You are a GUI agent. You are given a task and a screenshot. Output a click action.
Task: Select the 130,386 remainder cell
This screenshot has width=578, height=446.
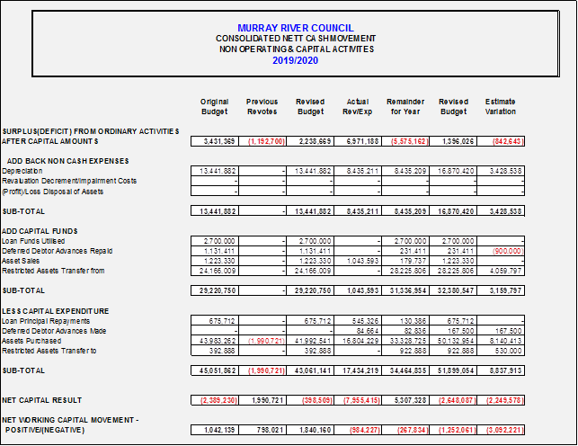405,321
